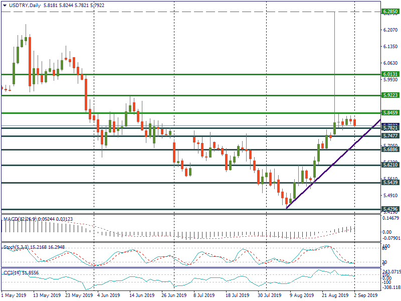
Task: Click the Stoch(5,3,3) indicator label
Action: click(20, 247)
